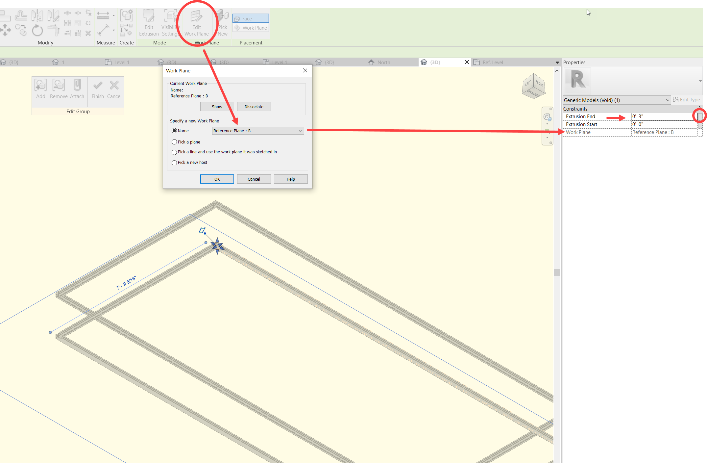707x463 pixels.
Task: Switch to the Ref. Level view tab
Action: pyautogui.click(x=493, y=62)
